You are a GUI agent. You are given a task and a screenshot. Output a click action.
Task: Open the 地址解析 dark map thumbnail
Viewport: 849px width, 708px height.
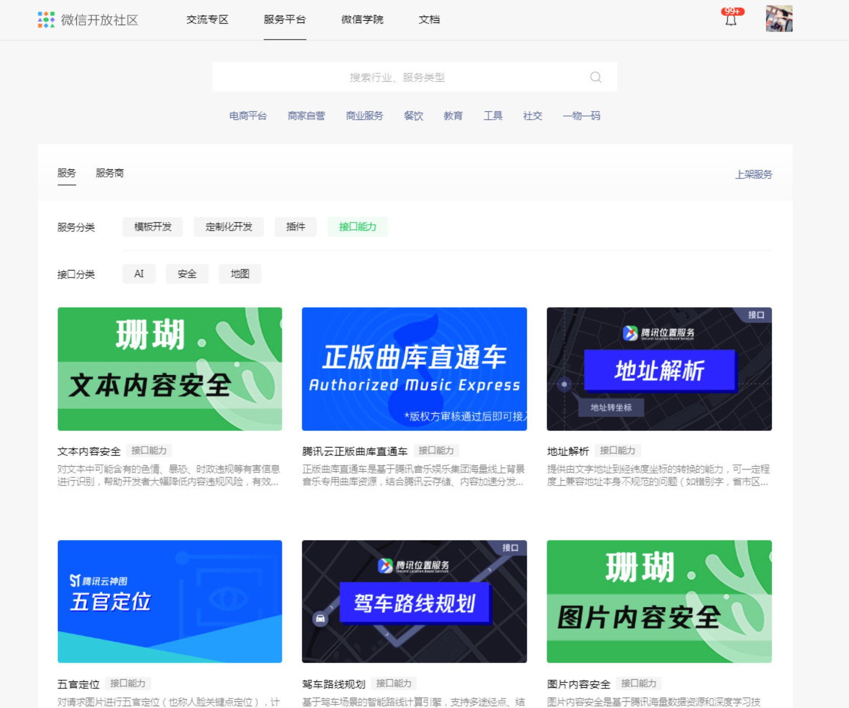659,369
